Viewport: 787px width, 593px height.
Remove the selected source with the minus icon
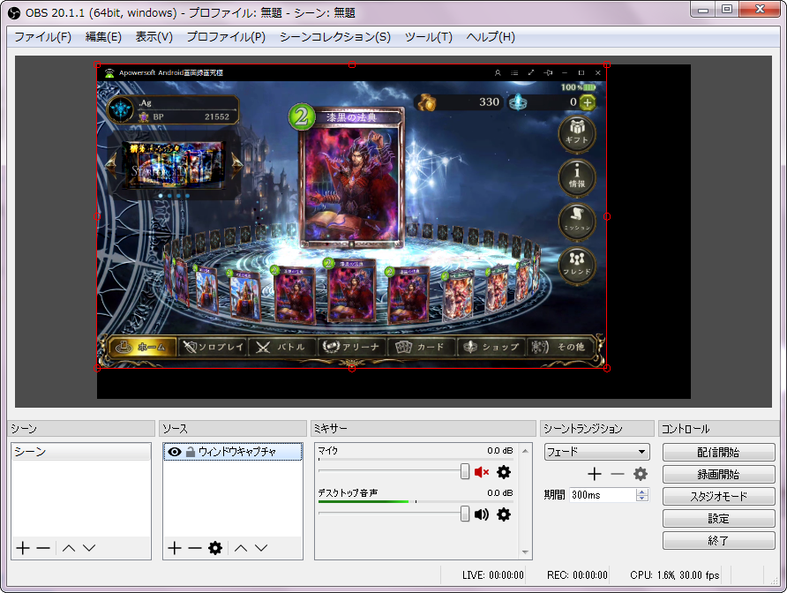tap(195, 548)
